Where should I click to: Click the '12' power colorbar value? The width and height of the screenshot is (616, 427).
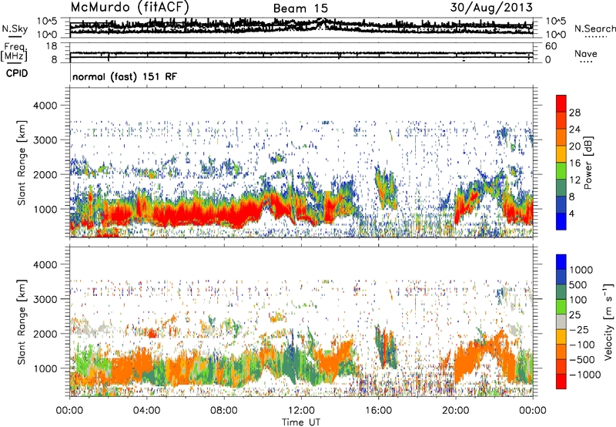(574, 180)
